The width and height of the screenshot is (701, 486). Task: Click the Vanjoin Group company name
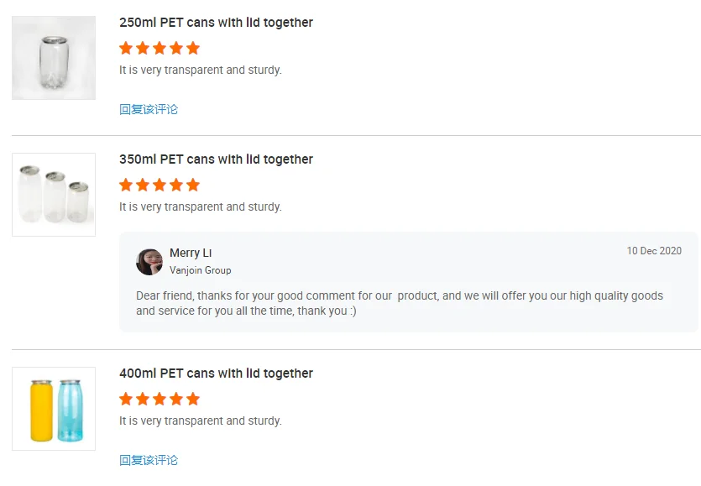point(200,270)
